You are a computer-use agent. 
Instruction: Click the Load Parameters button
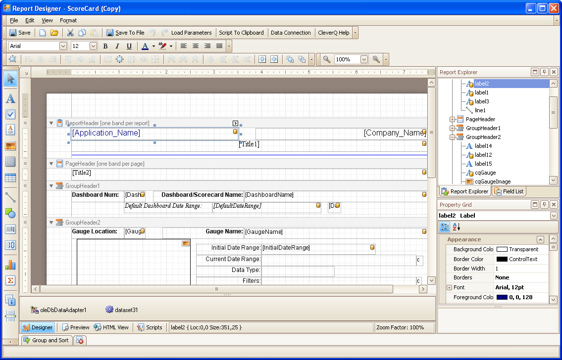[x=191, y=33]
